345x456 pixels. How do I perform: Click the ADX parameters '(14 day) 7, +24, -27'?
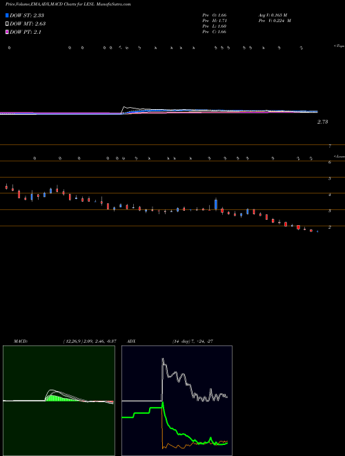pyautogui.click(x=193, y=341)
